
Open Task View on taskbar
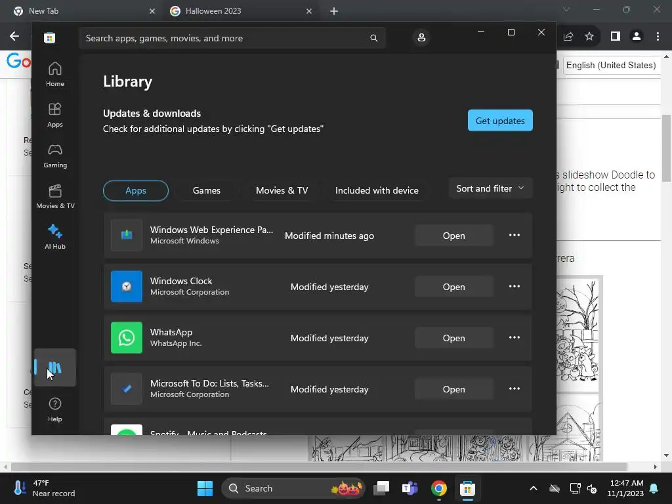[381, 488]
